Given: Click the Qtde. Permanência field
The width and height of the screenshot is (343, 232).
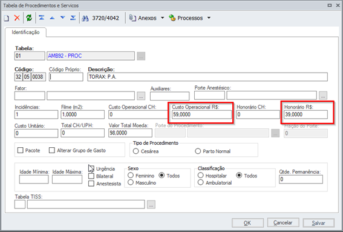Looking at the screenshot, I should 301,179.
